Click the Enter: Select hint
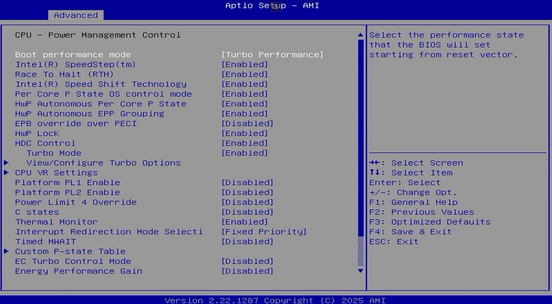The height and width of the screenshot is (304, 552). pyautogui.click(x=405, y=182)
